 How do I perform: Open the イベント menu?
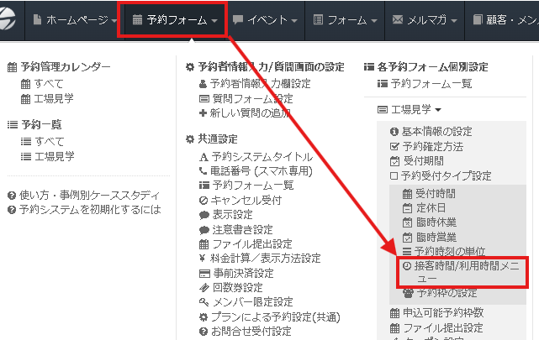coord(265,20)
